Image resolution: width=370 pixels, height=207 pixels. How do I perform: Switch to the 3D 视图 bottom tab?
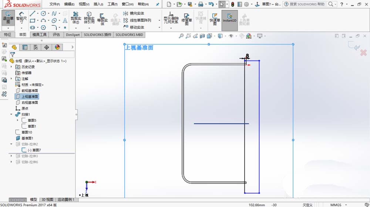47,200
